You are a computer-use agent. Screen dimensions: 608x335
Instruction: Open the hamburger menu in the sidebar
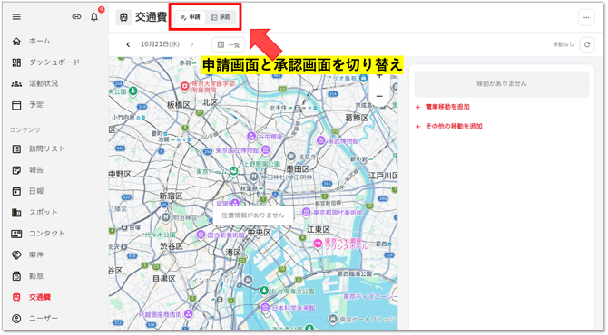[16, 17]
